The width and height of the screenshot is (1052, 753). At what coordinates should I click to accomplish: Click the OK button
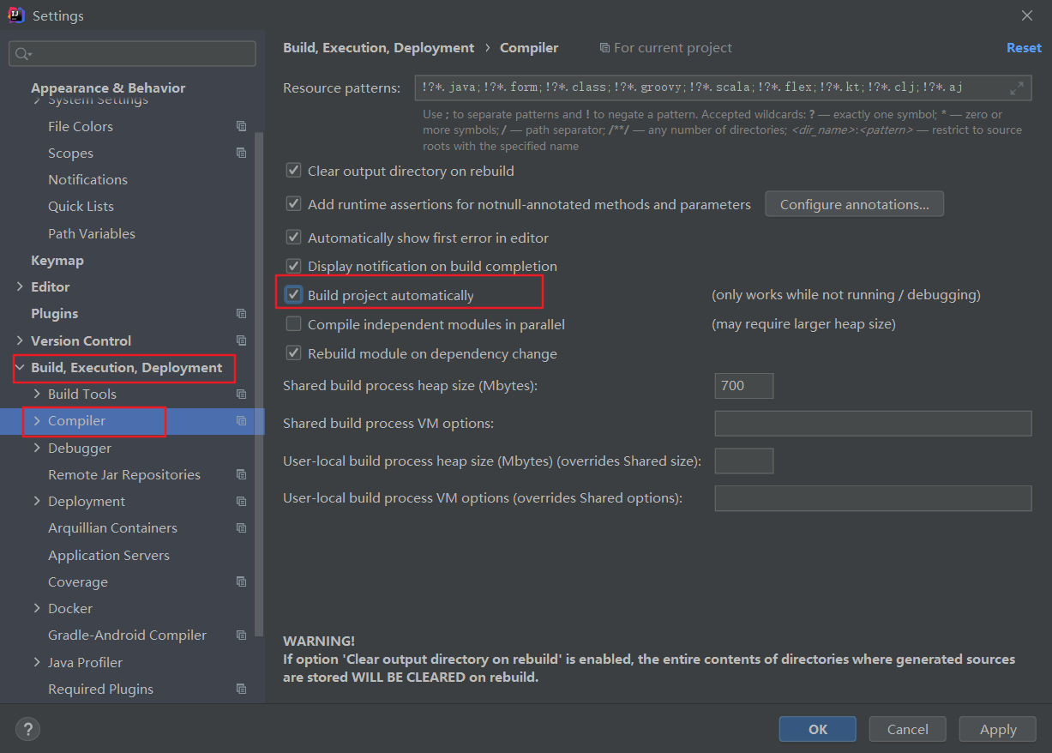pos(817,729)
